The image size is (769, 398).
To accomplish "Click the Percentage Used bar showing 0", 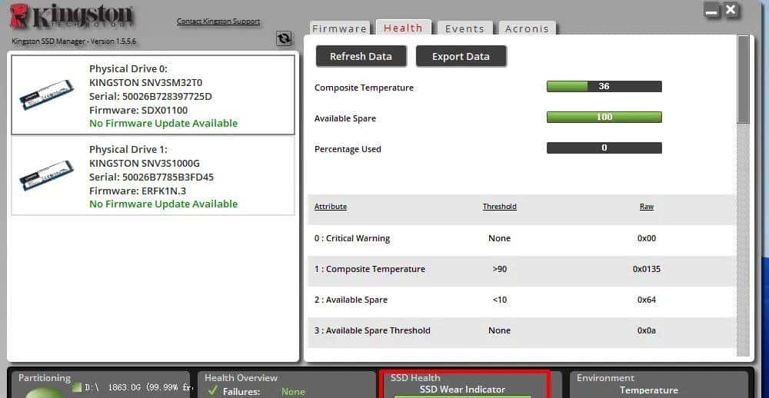I will pos(604,148).
